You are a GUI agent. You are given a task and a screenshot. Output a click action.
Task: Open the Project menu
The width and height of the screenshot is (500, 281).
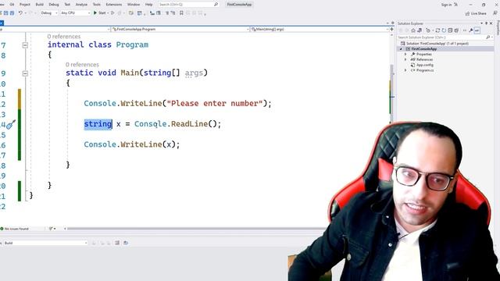(25, 5)
